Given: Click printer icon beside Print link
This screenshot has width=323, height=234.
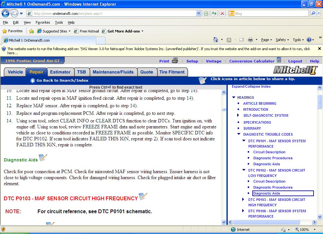Looking at the screenshot, I should [175, 60].
